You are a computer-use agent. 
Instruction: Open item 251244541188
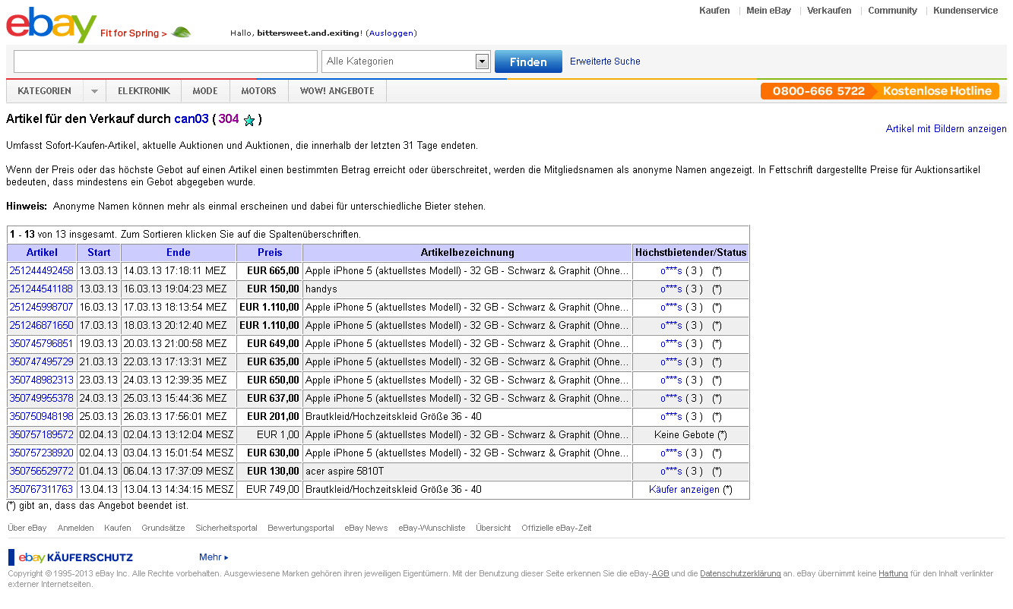pos(42,289)
